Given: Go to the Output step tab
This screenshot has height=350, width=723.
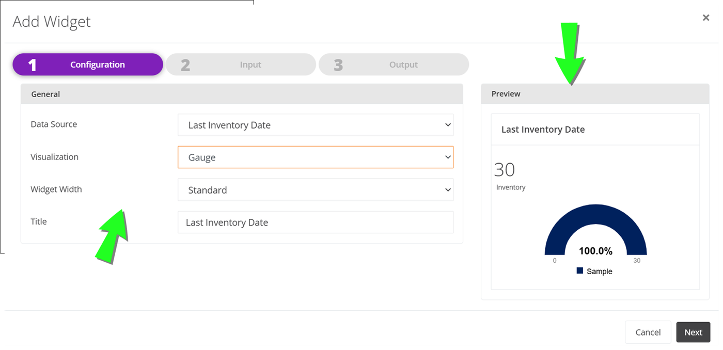Looking at the screenshot, I should [x=394, y=65].
